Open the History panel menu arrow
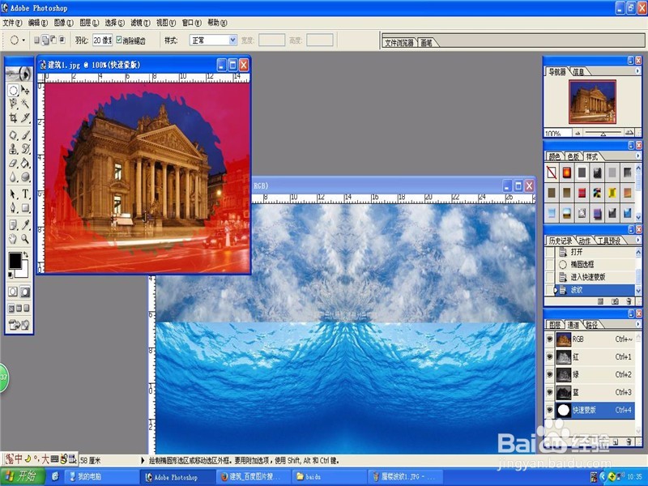Viewport: 648px width, 486px height. (637, 240)
